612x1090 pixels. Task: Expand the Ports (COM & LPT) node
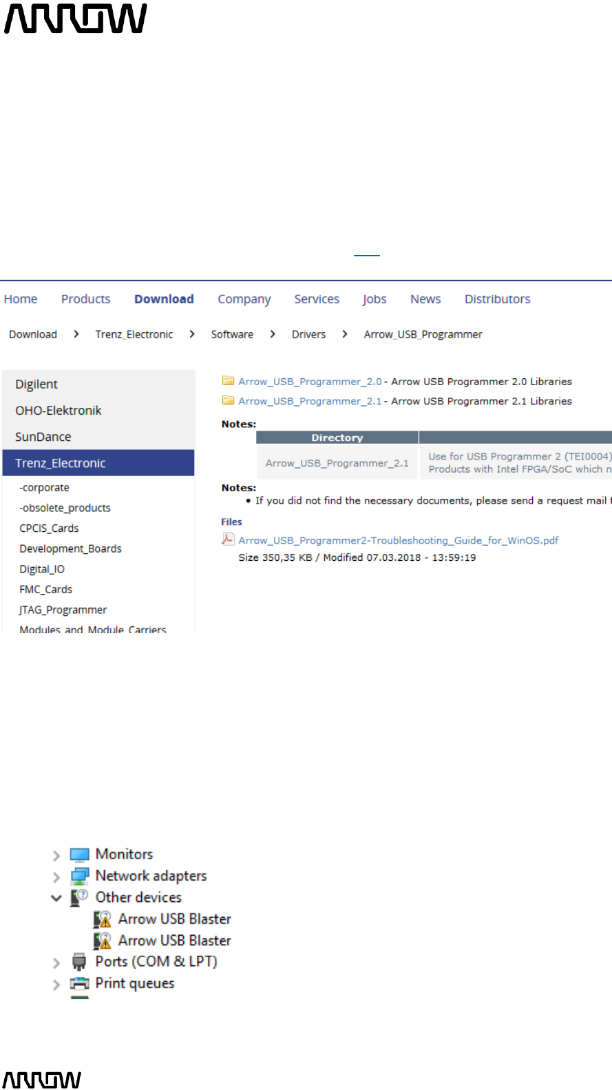(x=56, y=963)
